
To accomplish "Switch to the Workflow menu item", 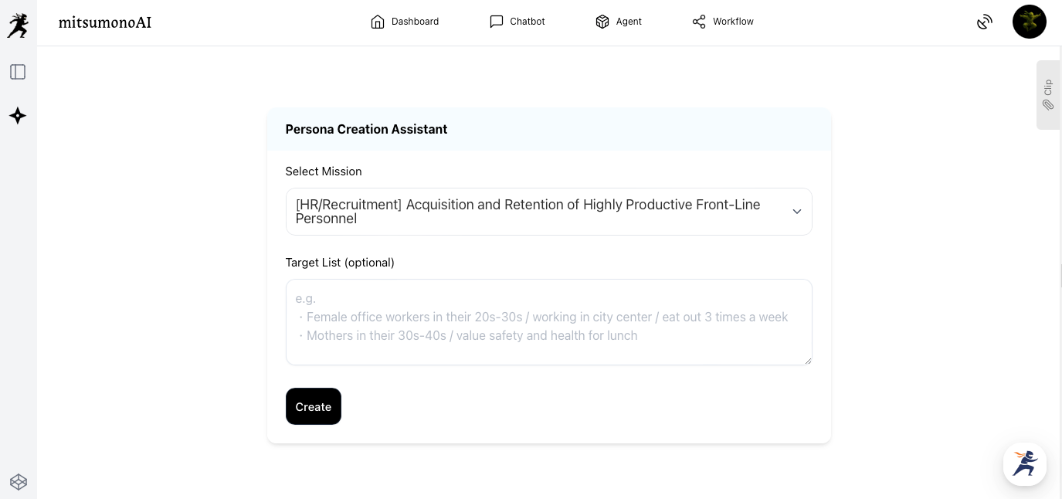I will click(723, 22).
